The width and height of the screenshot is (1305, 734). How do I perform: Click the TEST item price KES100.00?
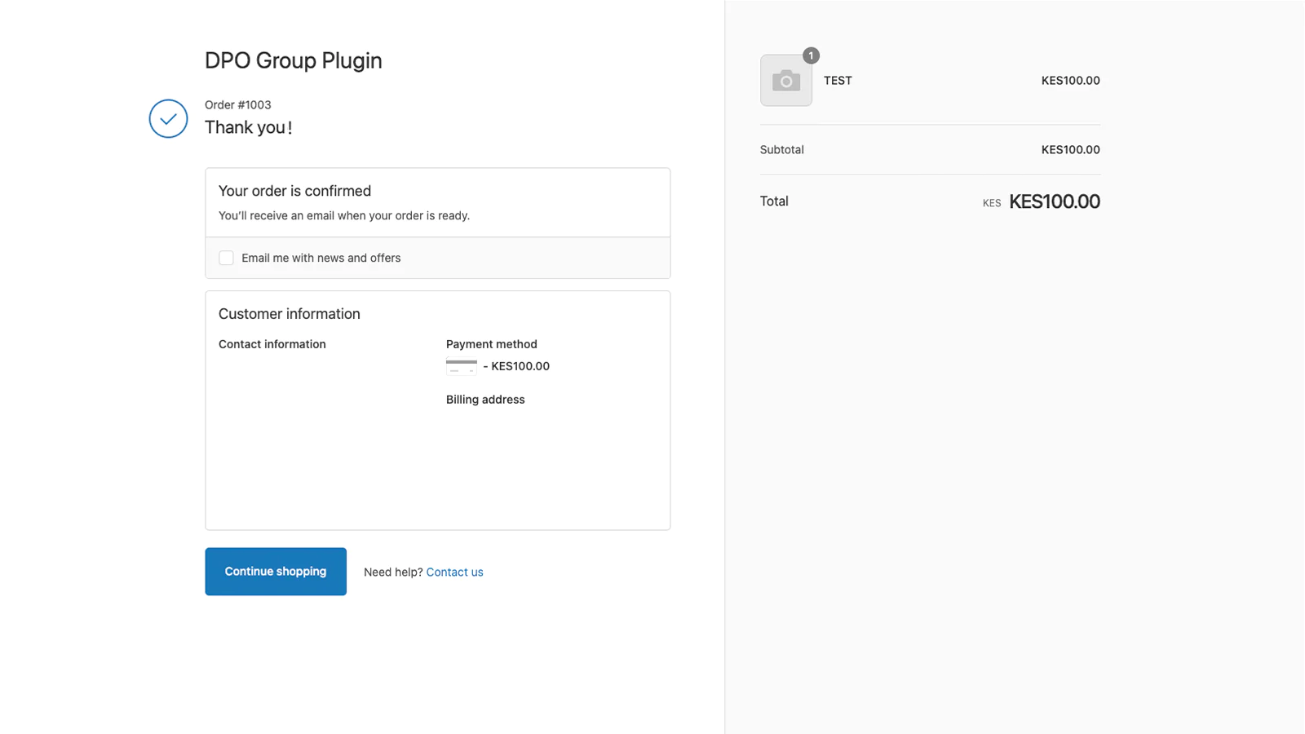point(1071,81)
